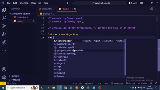The height and width of the screenshot is (90, 160).
Task: Change encoding via UTF-8
Action: (x=98, y=83)
